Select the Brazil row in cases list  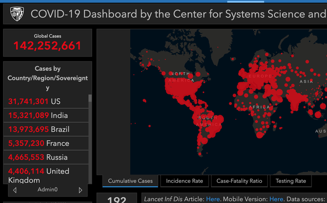tap(46, 129)
